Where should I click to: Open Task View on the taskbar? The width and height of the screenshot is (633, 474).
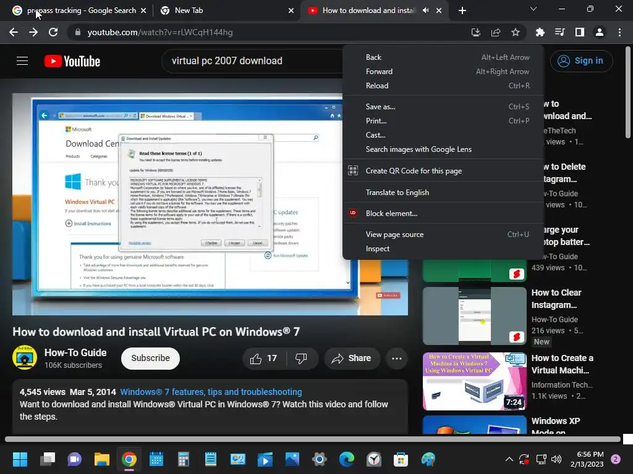(x=48, y=459)
